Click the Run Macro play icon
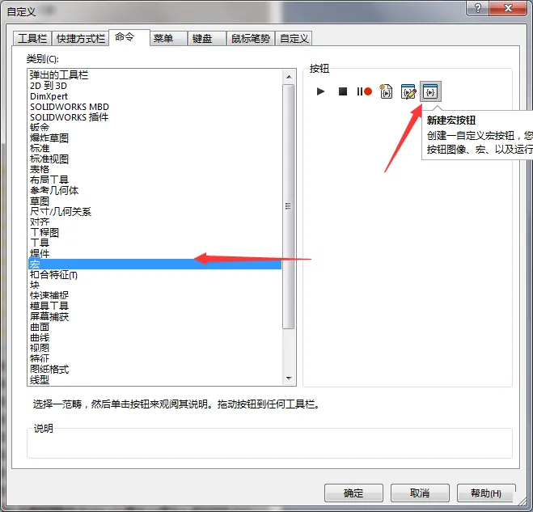Screen dimensions: 533x512 coord(320,91)
